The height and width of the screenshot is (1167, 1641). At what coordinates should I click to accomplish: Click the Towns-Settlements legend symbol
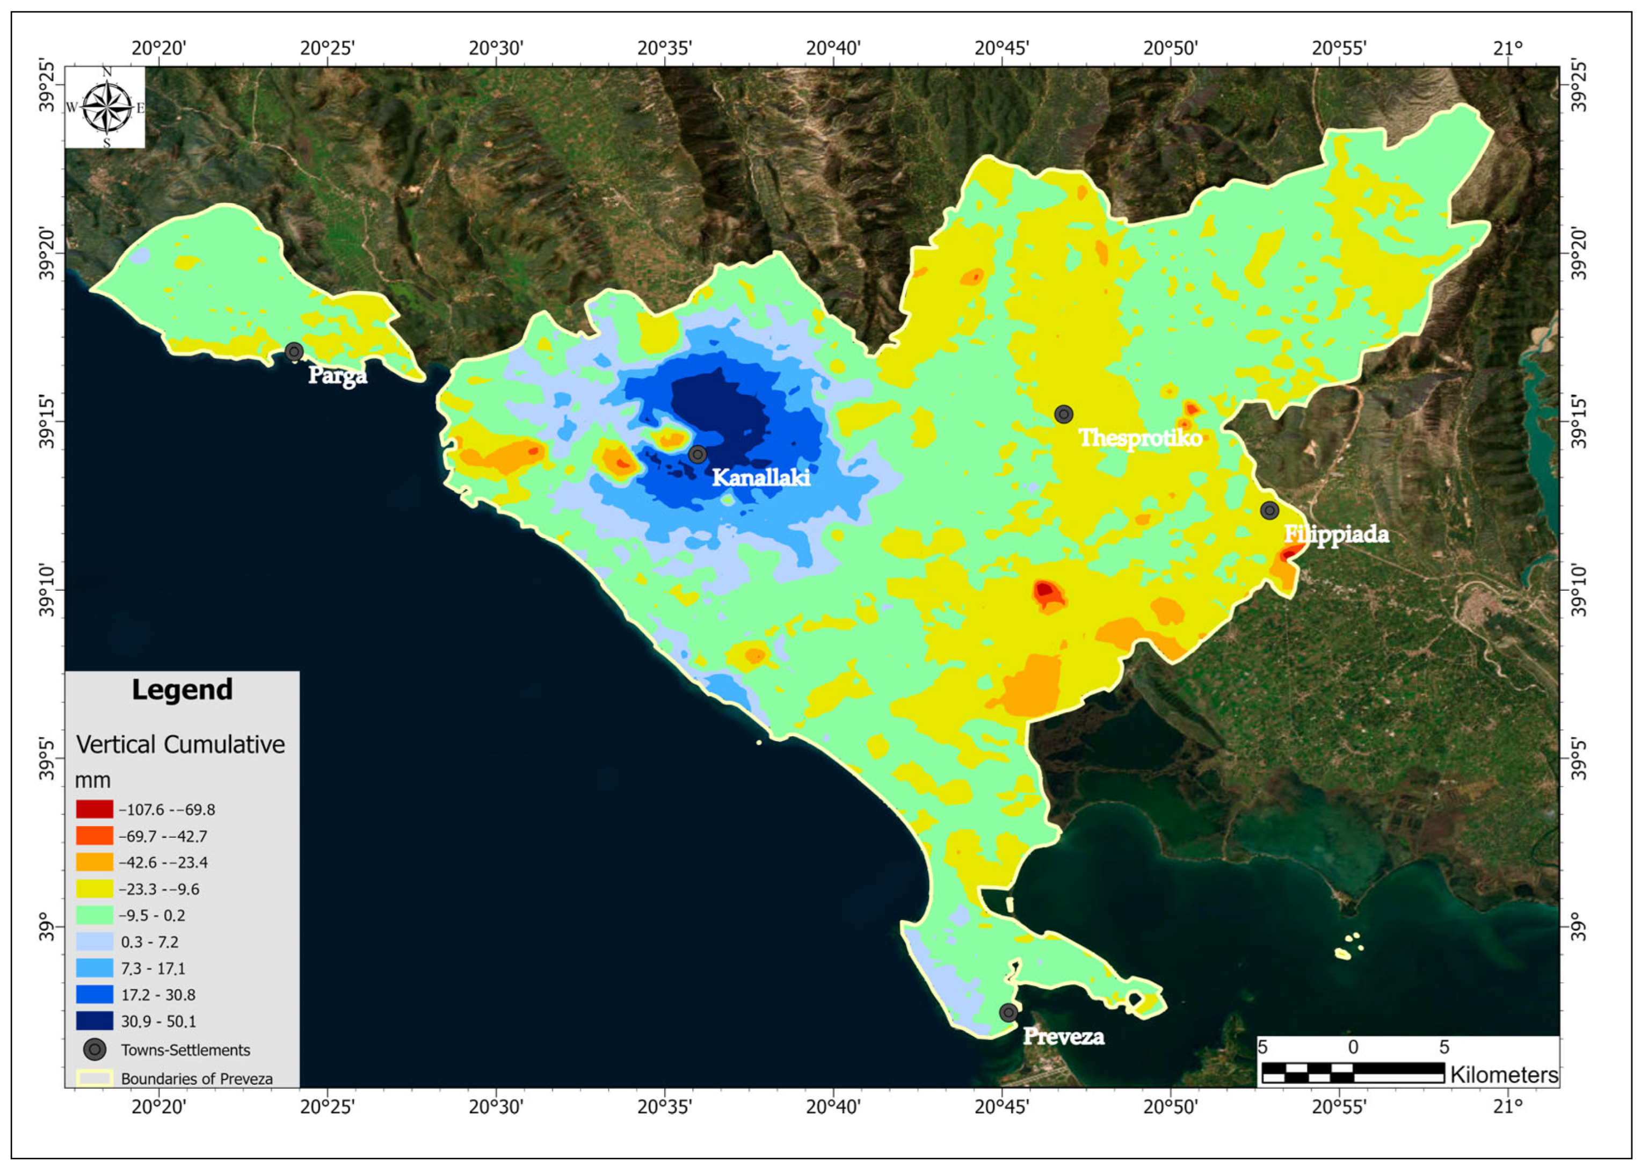click(x=95, y=1049)
